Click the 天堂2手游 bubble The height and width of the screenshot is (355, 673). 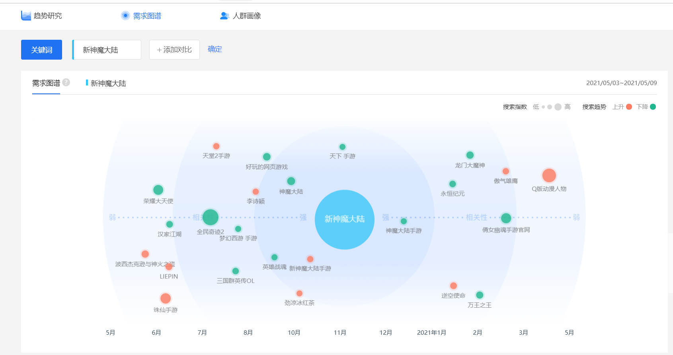coord(216,146)
